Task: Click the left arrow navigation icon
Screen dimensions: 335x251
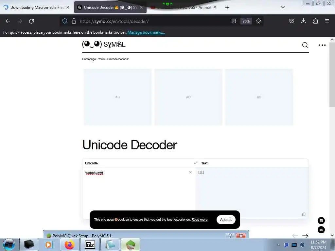Action: point(295,236)
